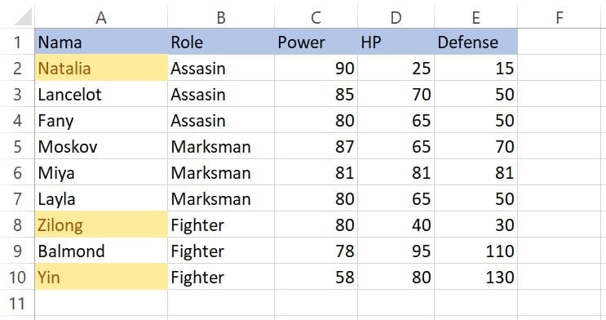This screenshot has width=606, height=320.
Task: Click the Nama header cell
Action: tap(101, 42)
